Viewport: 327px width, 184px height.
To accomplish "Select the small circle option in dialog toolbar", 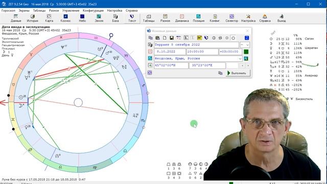I will [227, 38].
